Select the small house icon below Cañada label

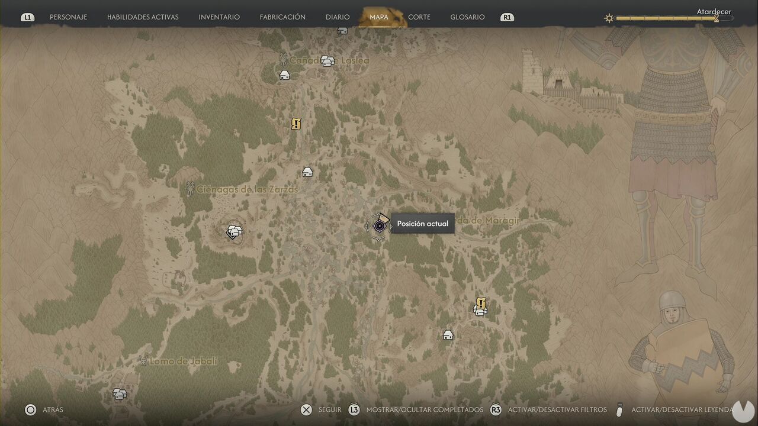coord(284,75)
